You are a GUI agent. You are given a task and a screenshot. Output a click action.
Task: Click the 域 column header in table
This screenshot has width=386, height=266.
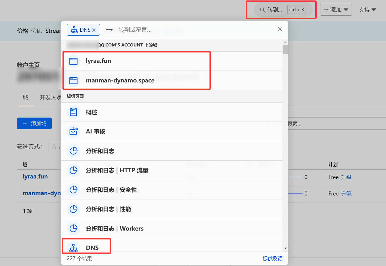click(25, 165)
